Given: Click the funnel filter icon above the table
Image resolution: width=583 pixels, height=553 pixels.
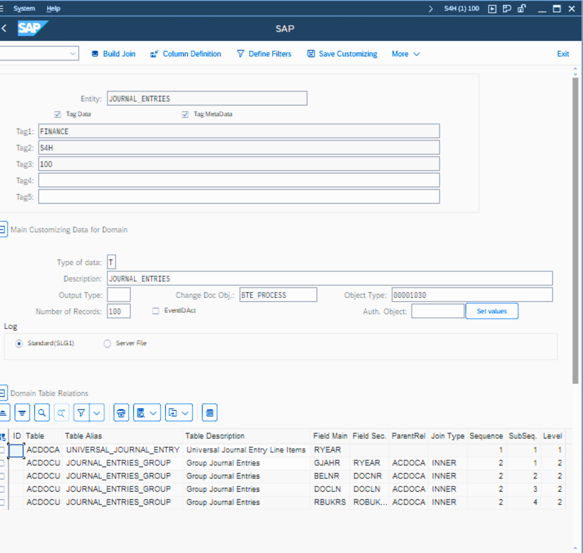Looking at the screenshot, I should pyautogui.click(x=81, y=413).
